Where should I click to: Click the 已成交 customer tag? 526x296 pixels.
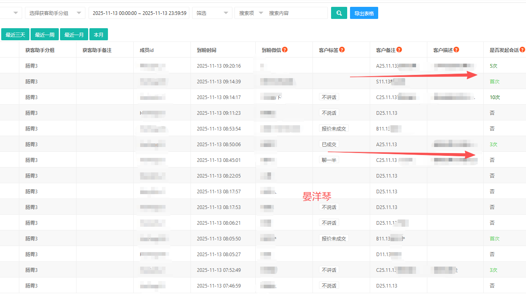click(x=329, y=145)
